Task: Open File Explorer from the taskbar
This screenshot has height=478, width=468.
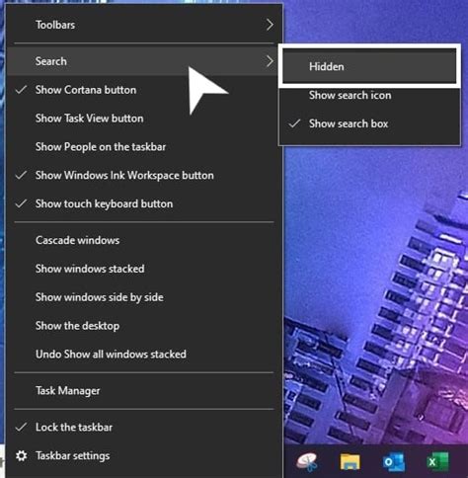Action: [x=350, y=461]
